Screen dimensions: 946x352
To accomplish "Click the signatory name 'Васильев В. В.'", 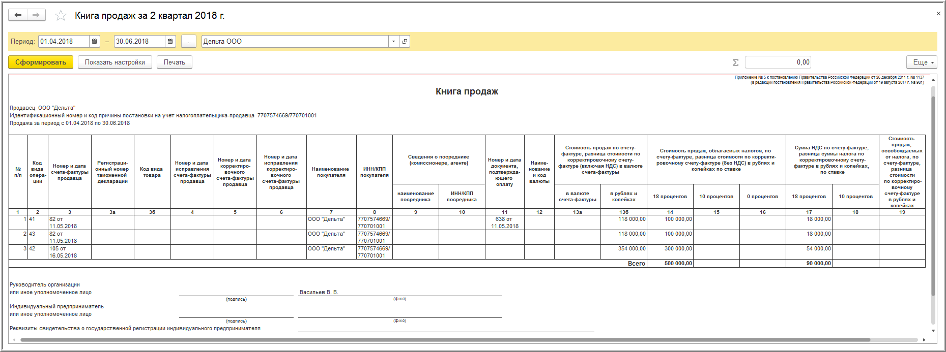I will (x=319, y=292).
